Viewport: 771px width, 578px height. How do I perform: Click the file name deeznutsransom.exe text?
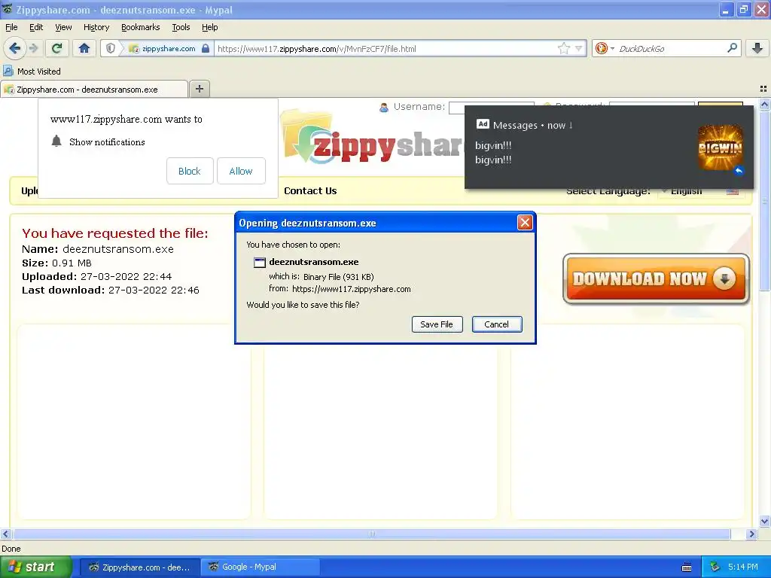pos(118,249)
